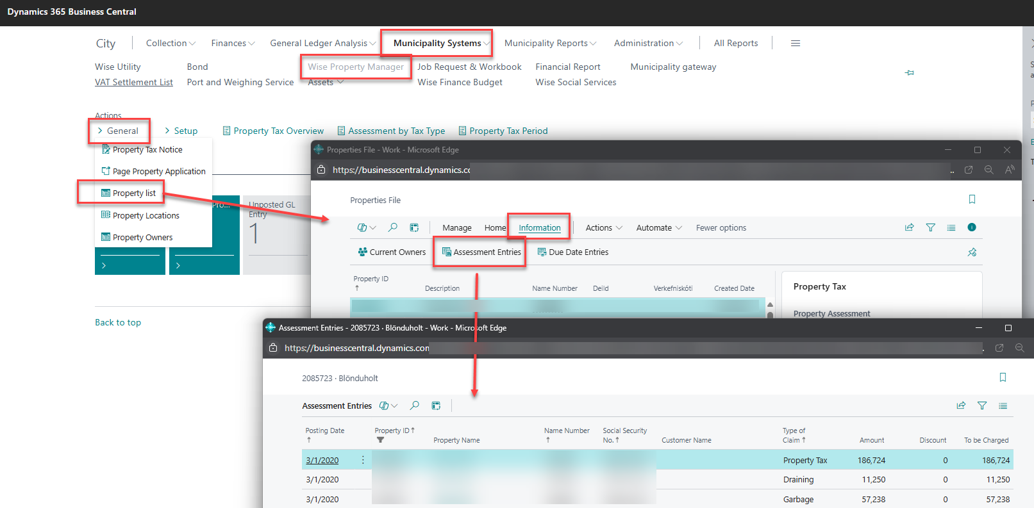Expand the Municipality Reports menu
This screenshot has height=508, width=1034.
coord(550,43)
